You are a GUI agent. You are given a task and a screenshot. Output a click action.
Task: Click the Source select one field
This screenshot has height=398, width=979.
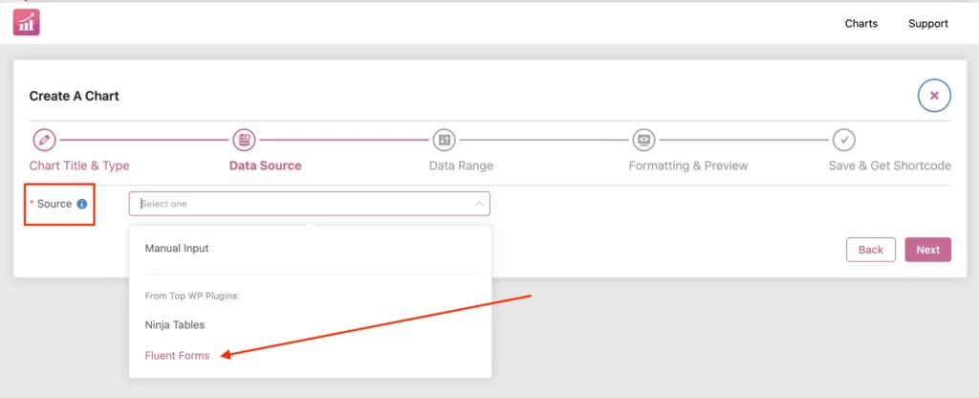coord(310,204)
